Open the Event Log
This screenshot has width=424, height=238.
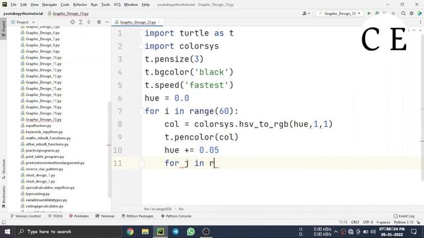pos(404,216)
